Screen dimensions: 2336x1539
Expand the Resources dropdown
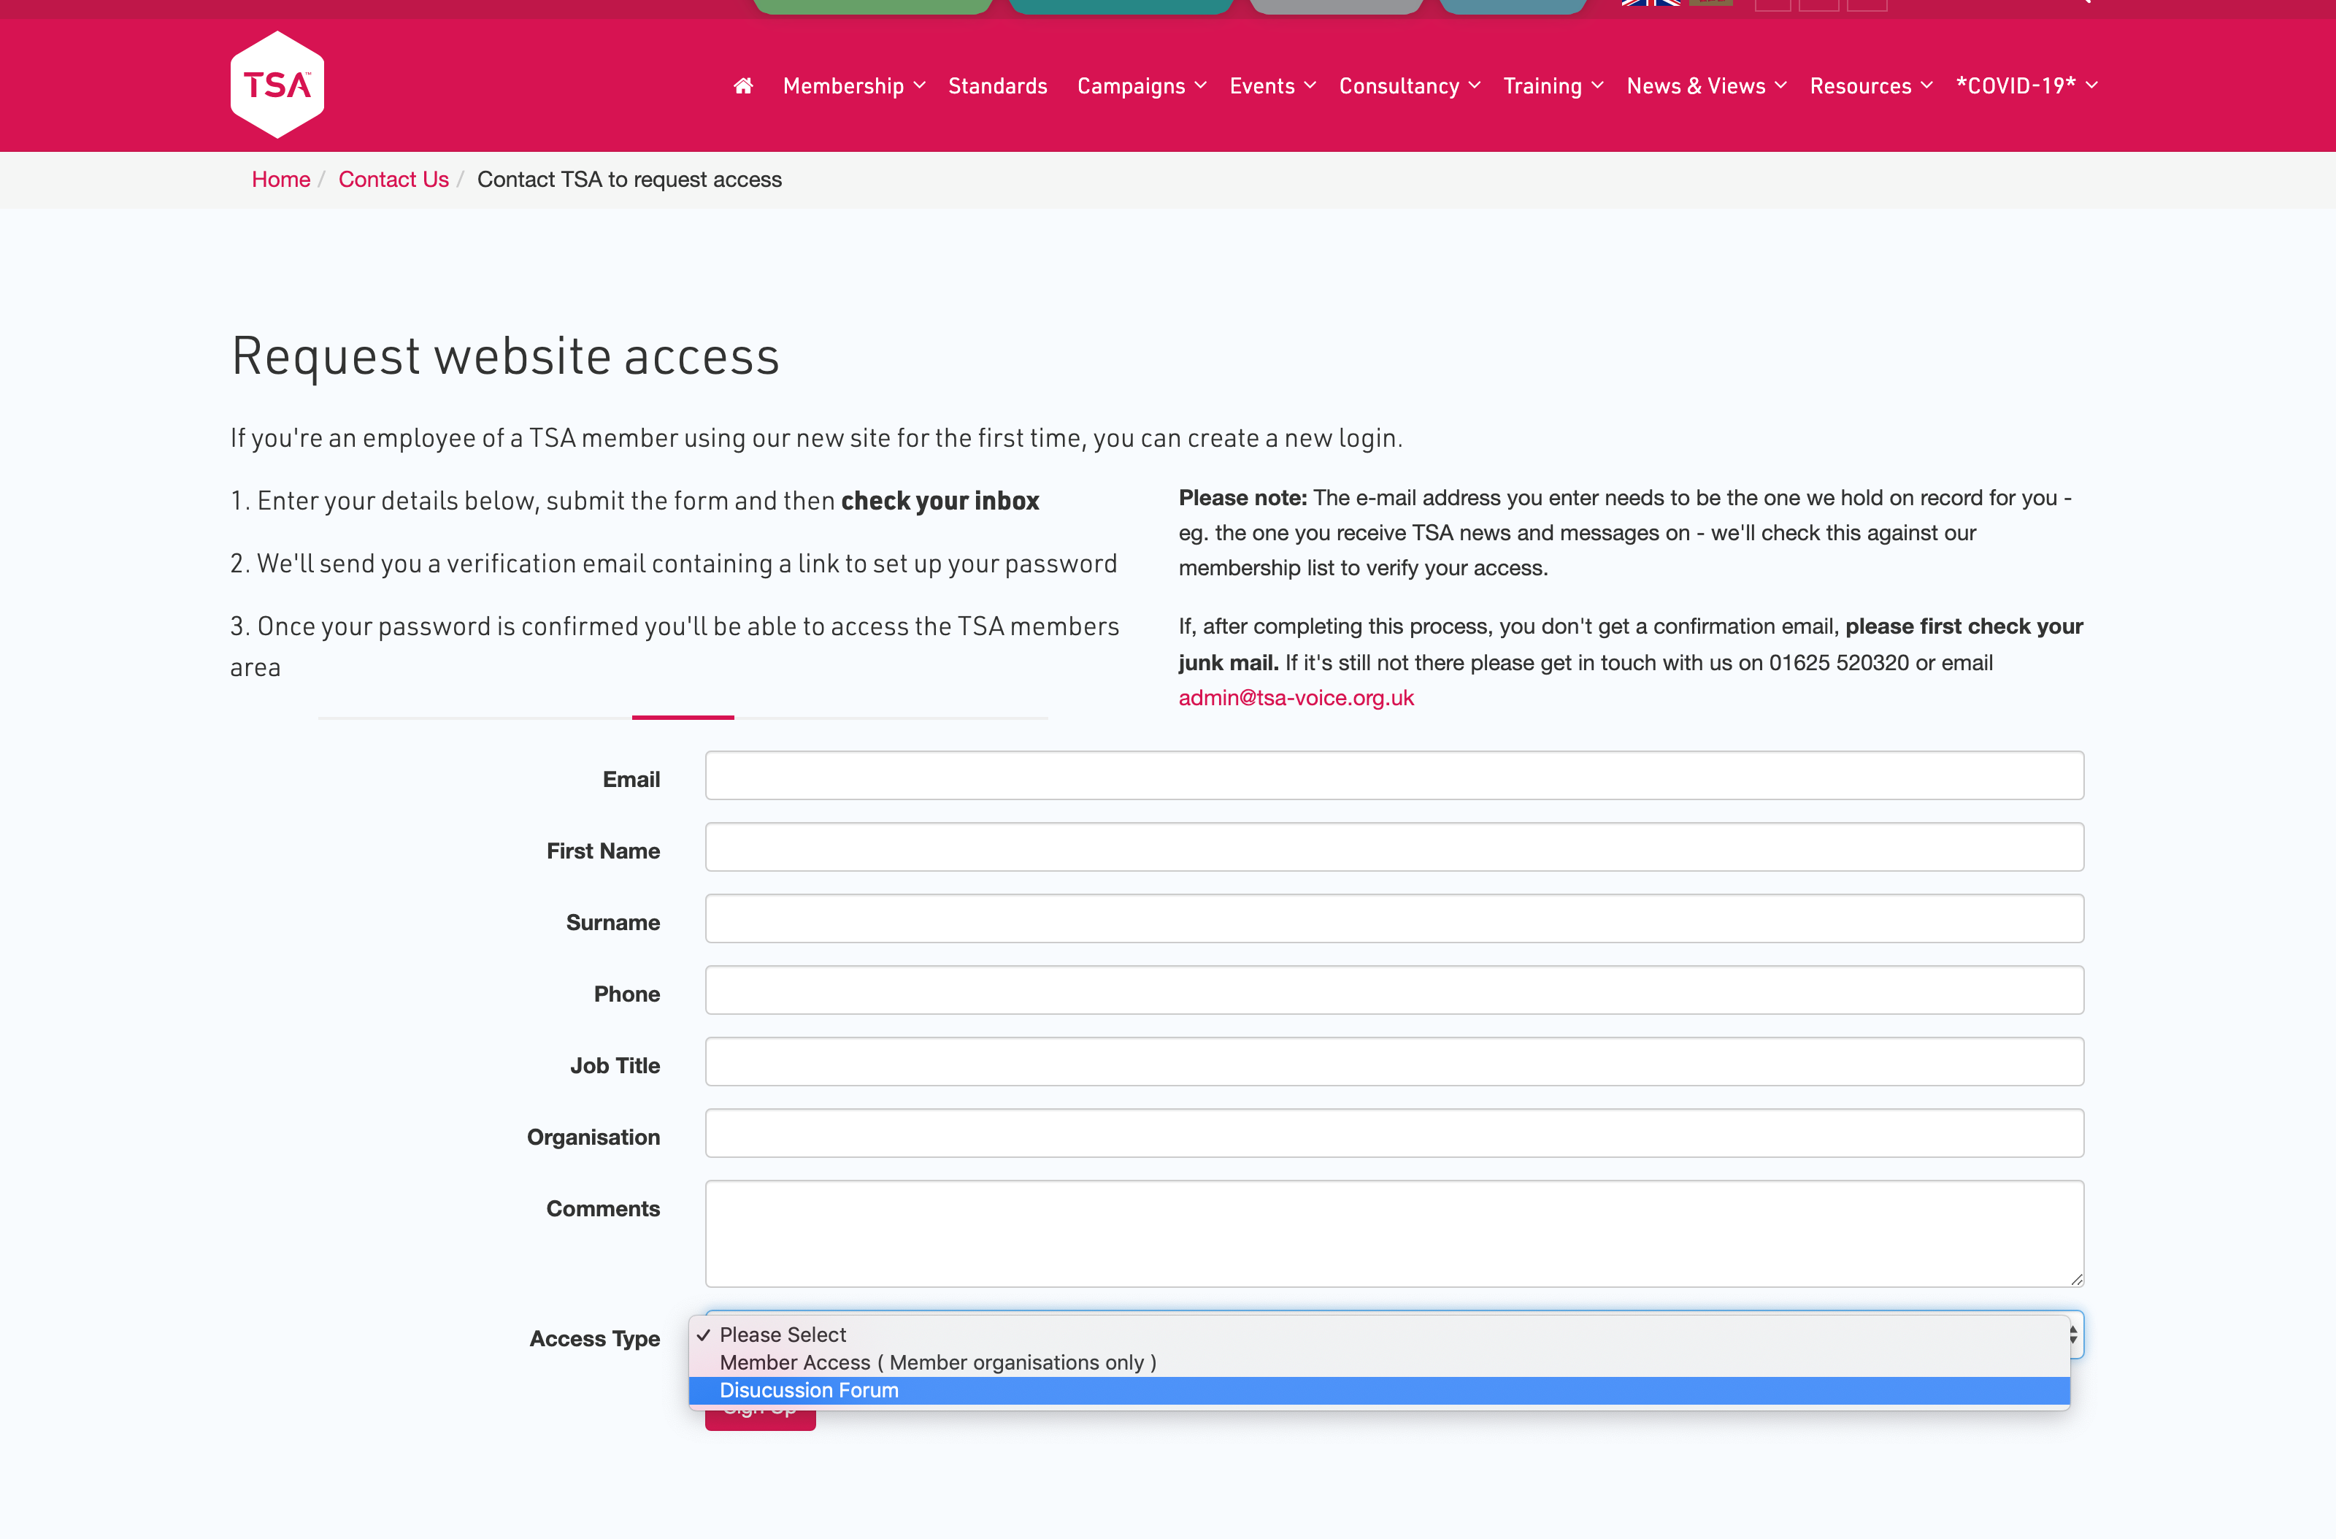(x=1871, y=86)
